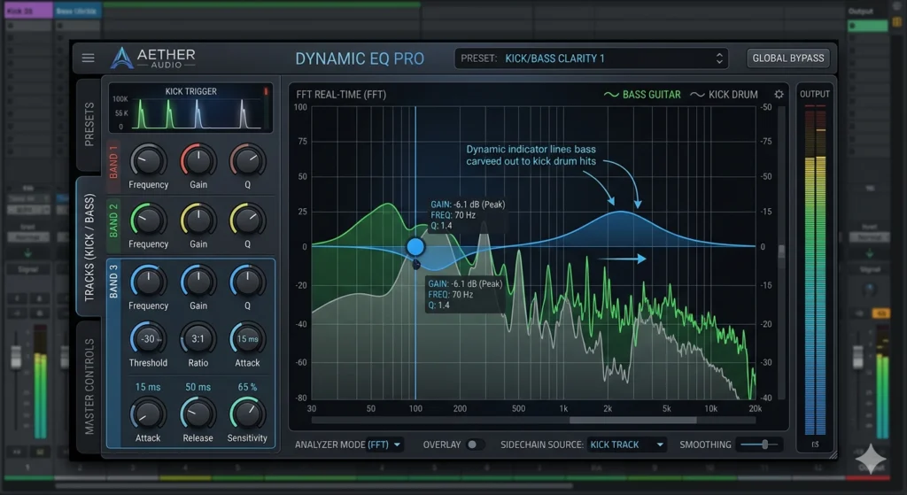Click the Band 2 Q knob

tap(248, 220)
